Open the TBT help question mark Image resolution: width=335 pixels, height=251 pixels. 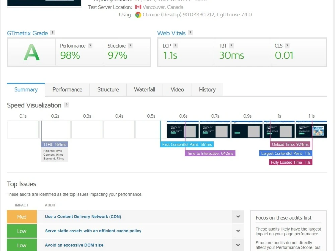point(231,46)
